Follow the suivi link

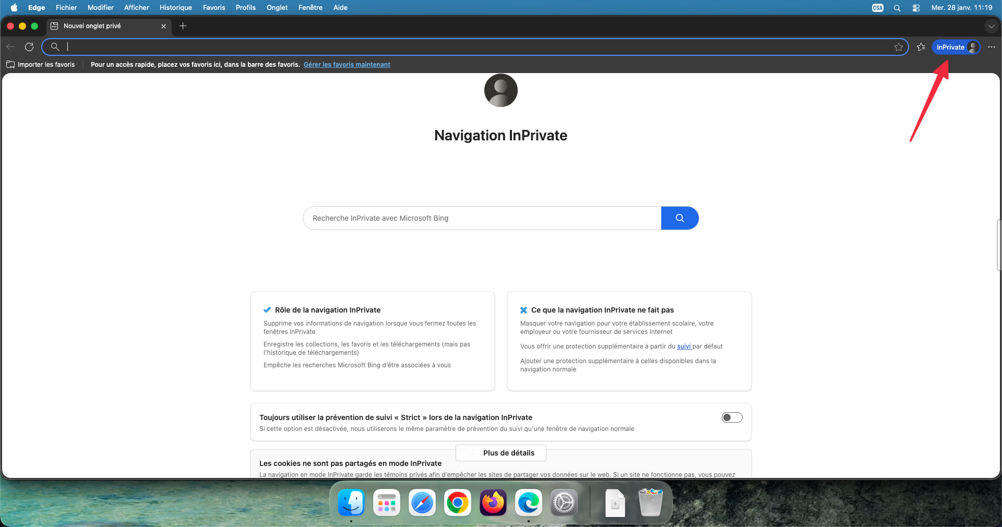[684, 346]
